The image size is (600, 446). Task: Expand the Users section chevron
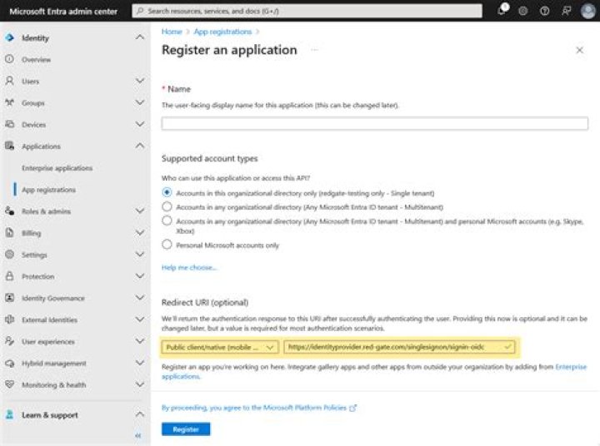140,81
